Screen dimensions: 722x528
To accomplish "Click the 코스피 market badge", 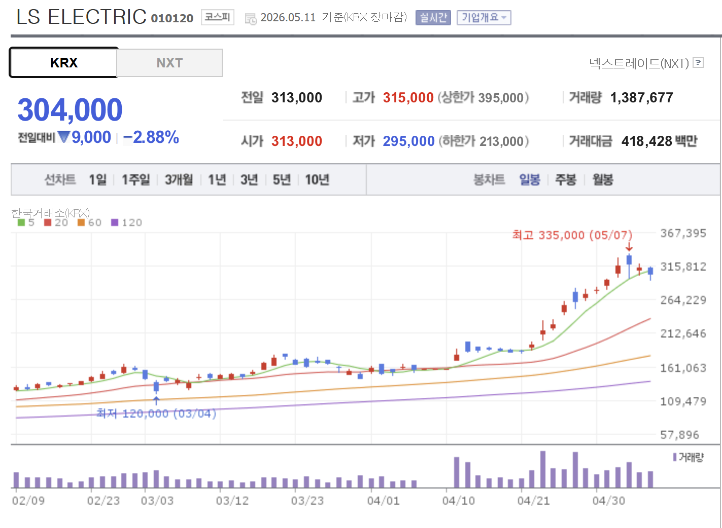I will [x=218, y=17].
